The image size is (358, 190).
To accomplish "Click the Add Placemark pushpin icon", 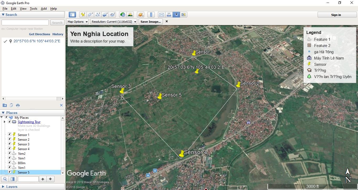I will 83,15.
